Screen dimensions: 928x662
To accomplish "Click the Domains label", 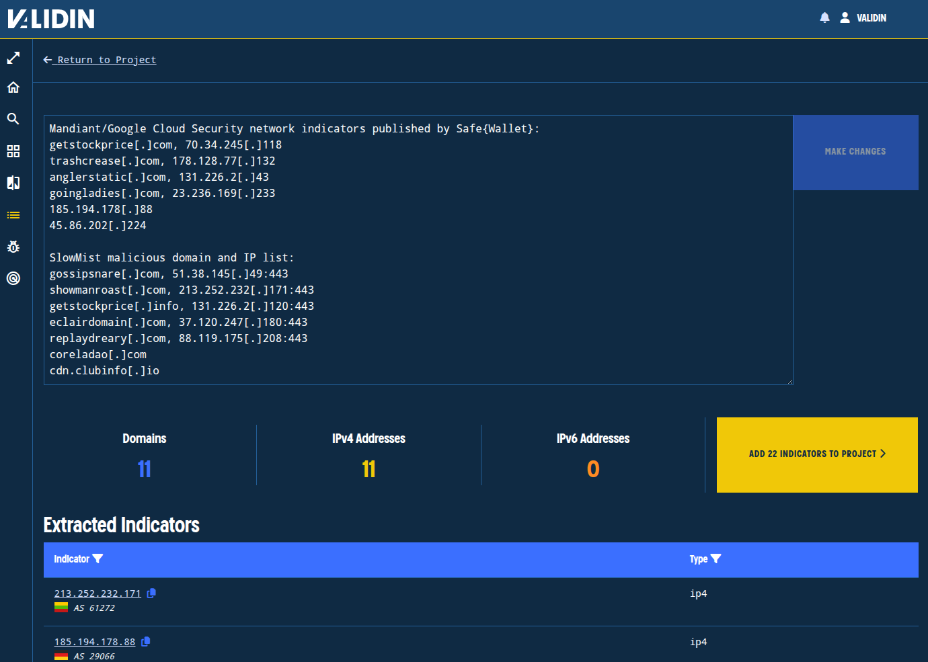I will pos(145,439).
